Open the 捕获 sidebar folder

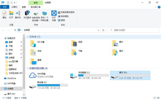point(9,65)
